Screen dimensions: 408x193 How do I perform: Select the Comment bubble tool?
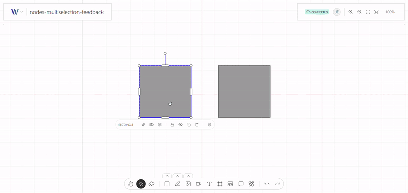pyautogui.click(x=241, y=184)
